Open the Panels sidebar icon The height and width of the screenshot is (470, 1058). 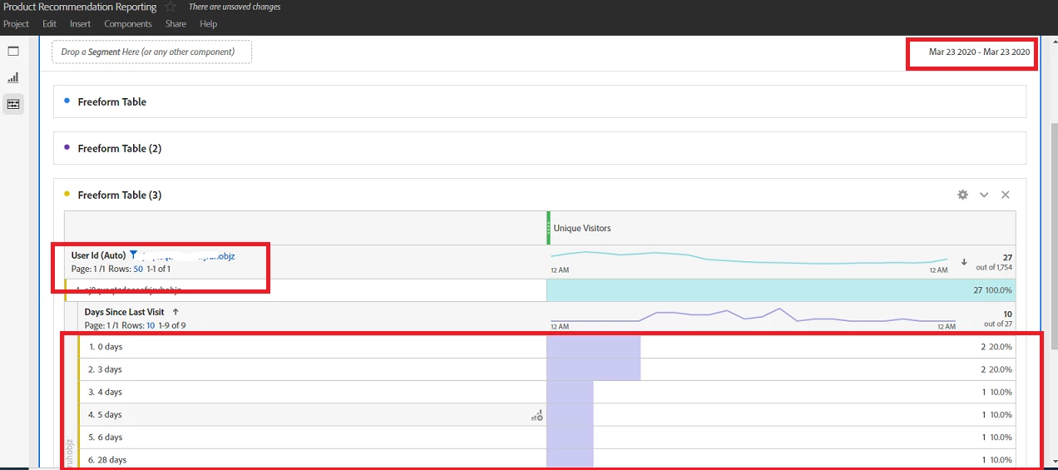[13, 52]
